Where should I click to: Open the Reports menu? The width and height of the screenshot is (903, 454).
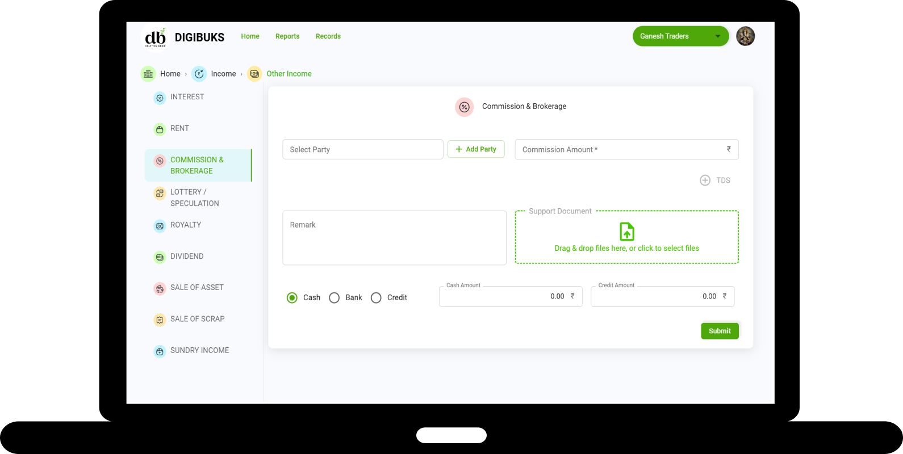tap(287, 36)
